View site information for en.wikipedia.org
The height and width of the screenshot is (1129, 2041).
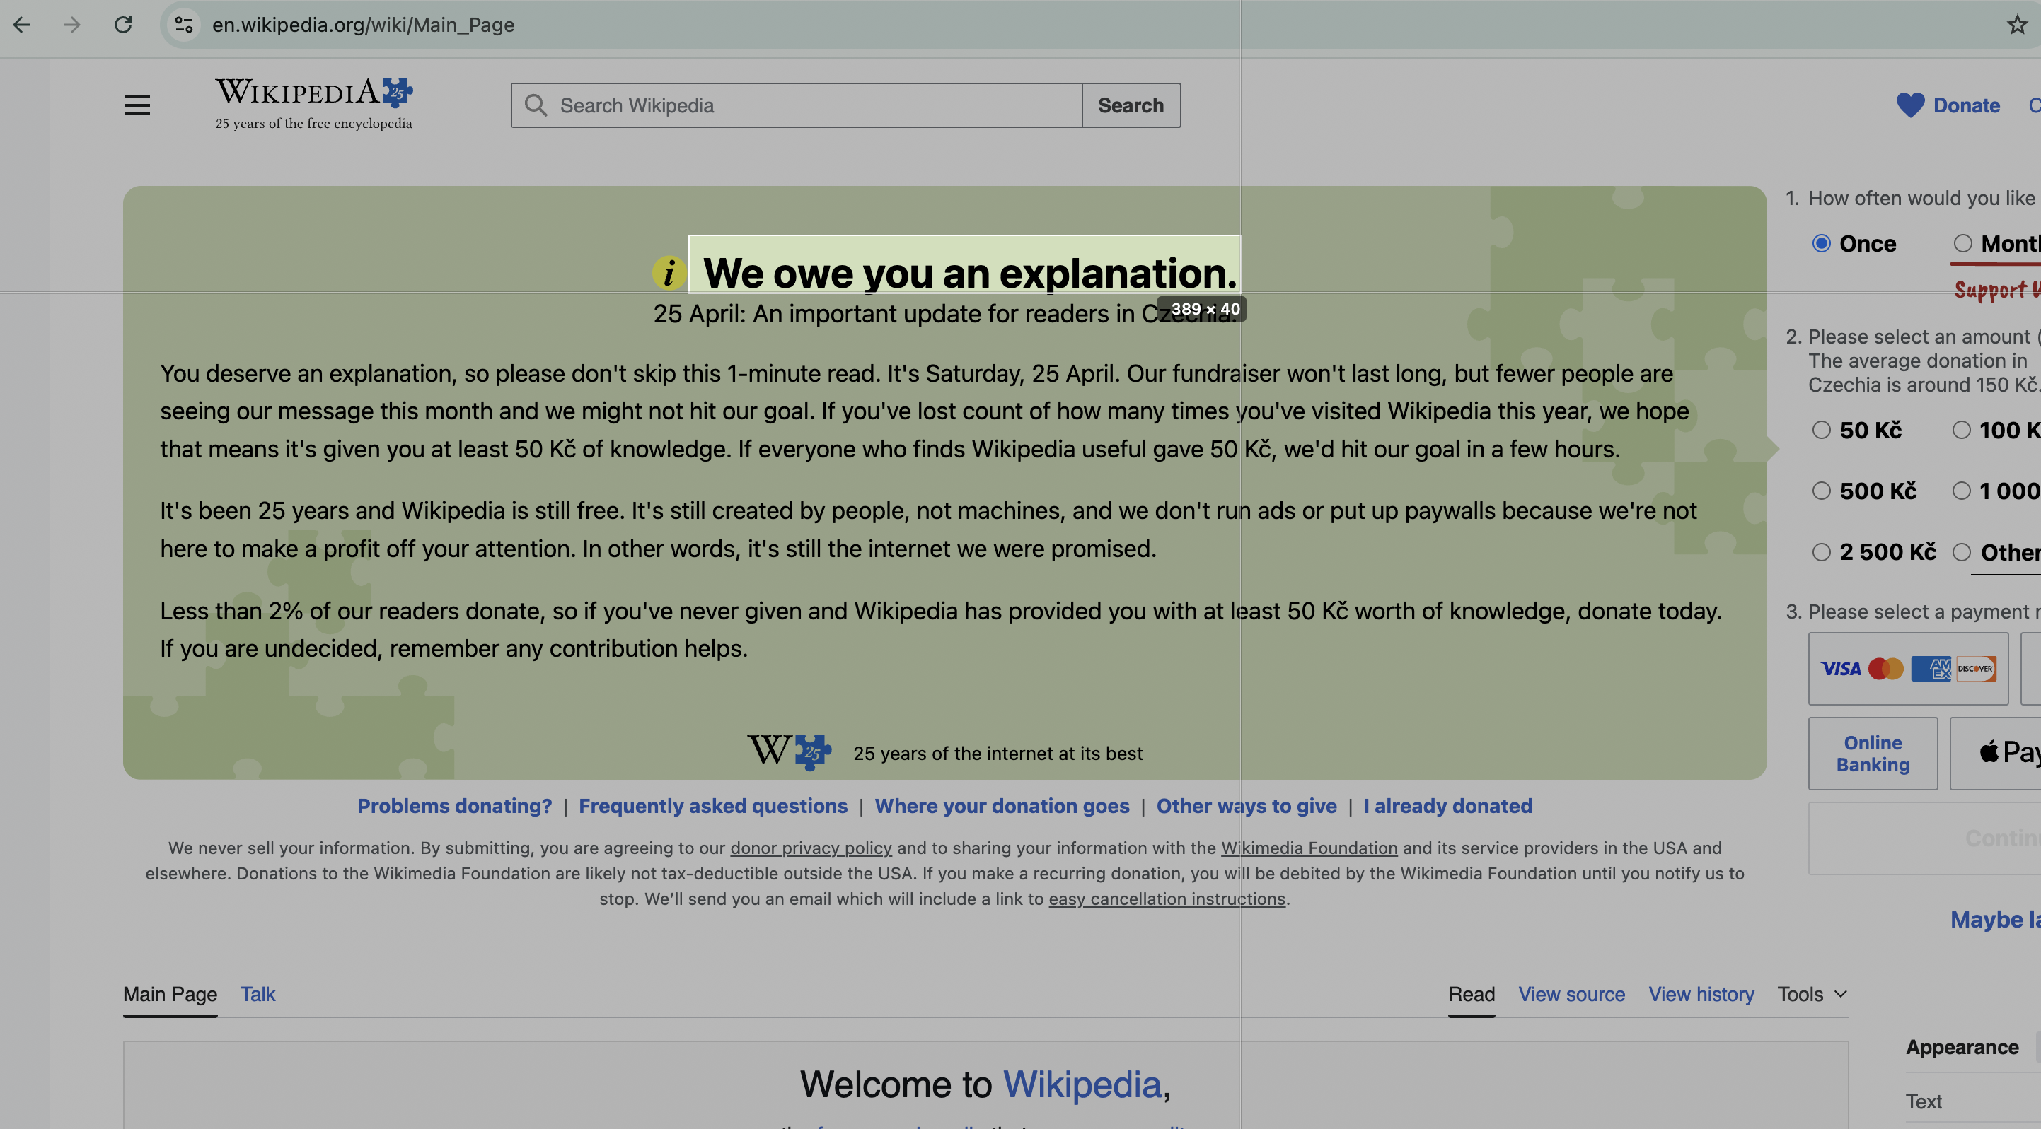tap(184, 25)
